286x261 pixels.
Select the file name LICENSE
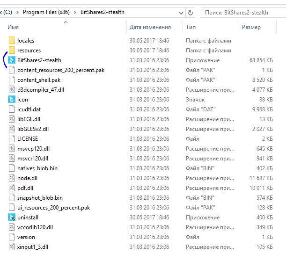(x=28, y=139)
